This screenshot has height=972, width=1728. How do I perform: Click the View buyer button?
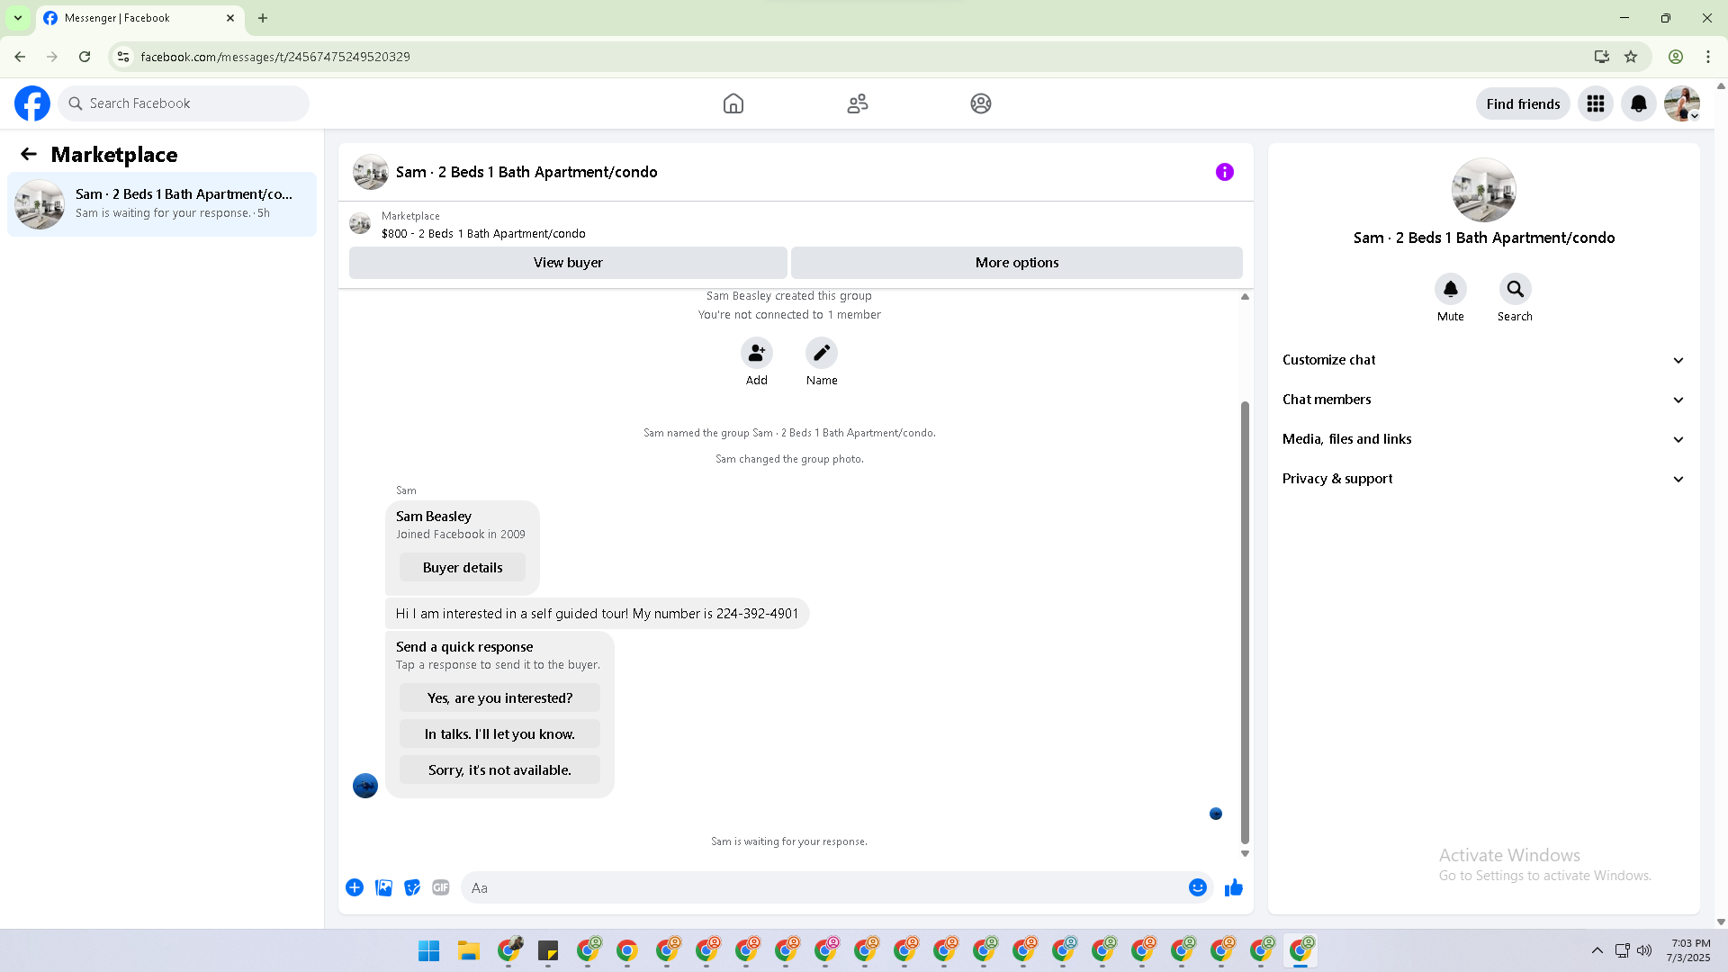(568, 263)
